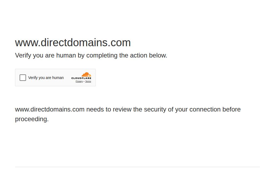Click the word "Verify" starting the subtitle
The image size is (275, 169).
tap(23, 55)
